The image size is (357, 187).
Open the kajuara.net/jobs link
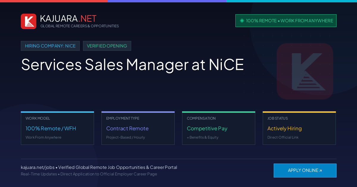coord(37,167)
